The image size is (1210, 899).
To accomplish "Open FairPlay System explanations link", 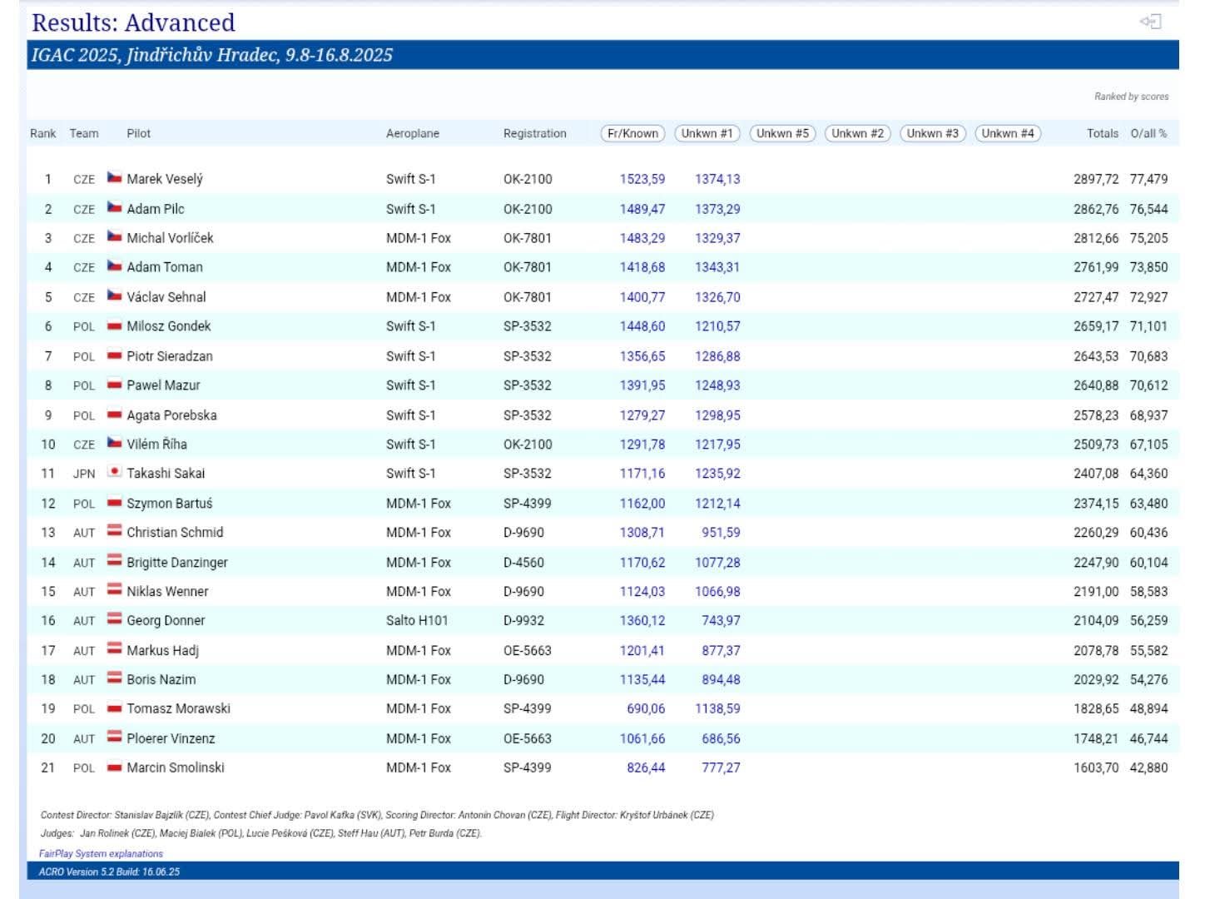I will click(101, 853).
